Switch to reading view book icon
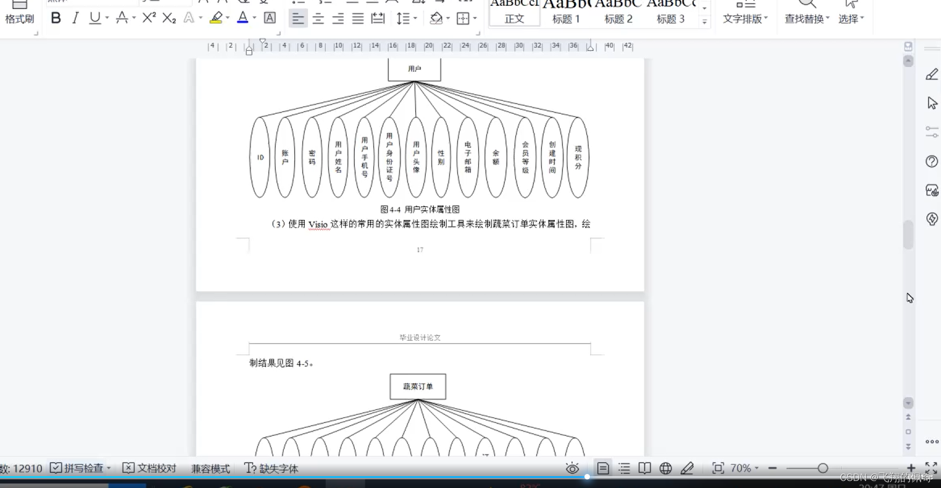This screenshot has width=941, height=488. [x=645, y=468]
